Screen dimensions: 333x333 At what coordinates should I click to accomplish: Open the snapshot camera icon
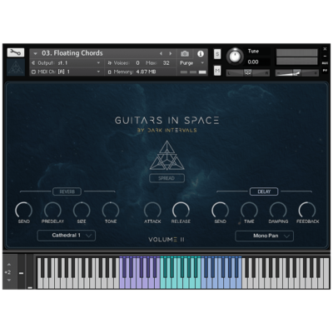pyautogui.click(x=185, y=53)
